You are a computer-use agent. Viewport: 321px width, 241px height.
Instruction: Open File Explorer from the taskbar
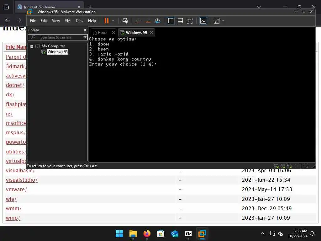point(133,233)
